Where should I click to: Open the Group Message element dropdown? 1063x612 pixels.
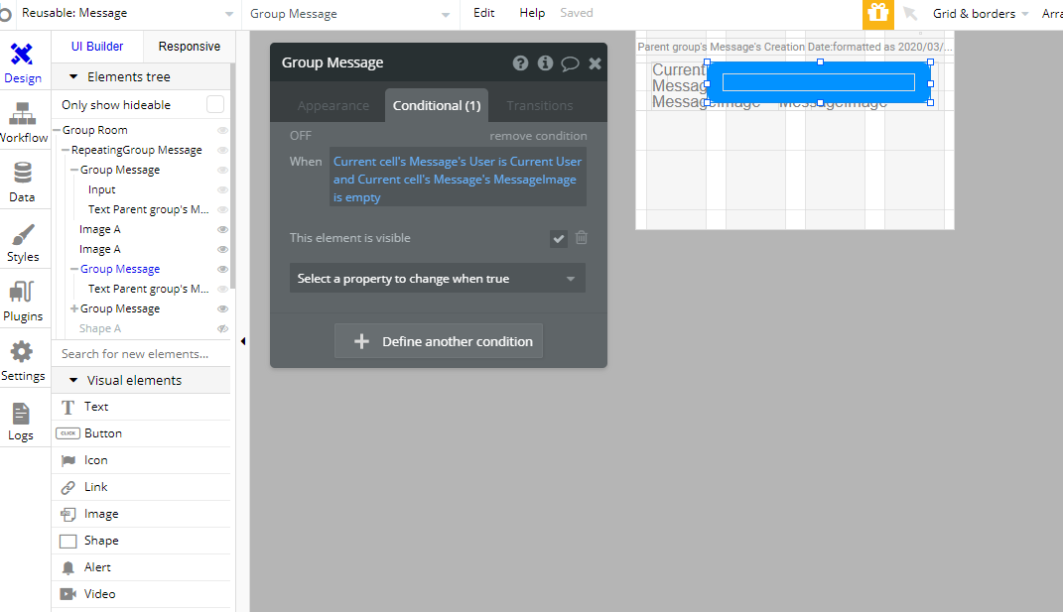(349, 14)
